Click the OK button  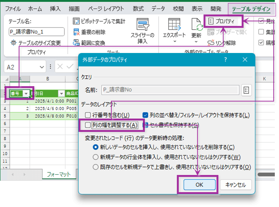click(x=199, y=185)
